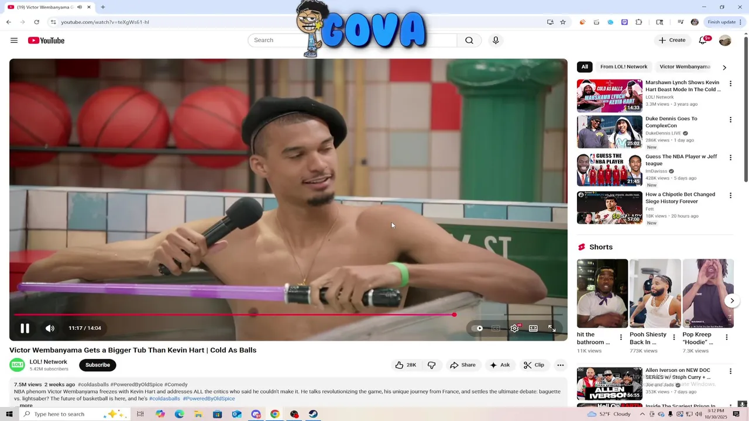Open options for the Pooh Shiesty short
749x421 pixels.
(674, 337)
